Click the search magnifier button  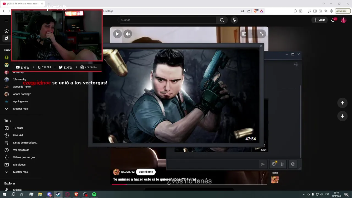pyautogui.click(x=222, y=20)
